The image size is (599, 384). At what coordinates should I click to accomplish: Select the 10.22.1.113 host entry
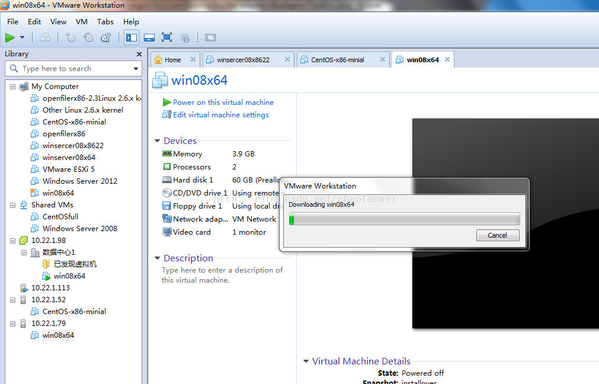[x=45, y=288]
